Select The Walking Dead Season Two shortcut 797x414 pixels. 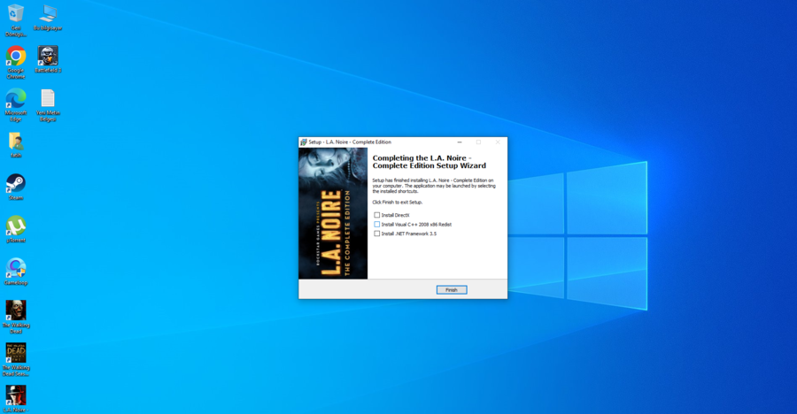click(x=16, y=359)
